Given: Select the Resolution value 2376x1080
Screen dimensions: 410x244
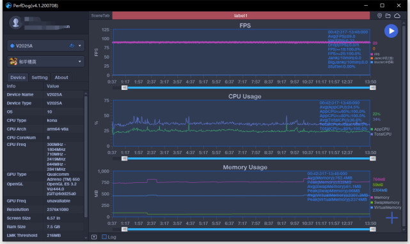Looking at the screenshot, I should click(58, 210).
